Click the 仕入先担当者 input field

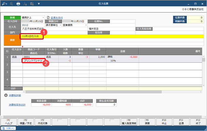coord(178,29)
